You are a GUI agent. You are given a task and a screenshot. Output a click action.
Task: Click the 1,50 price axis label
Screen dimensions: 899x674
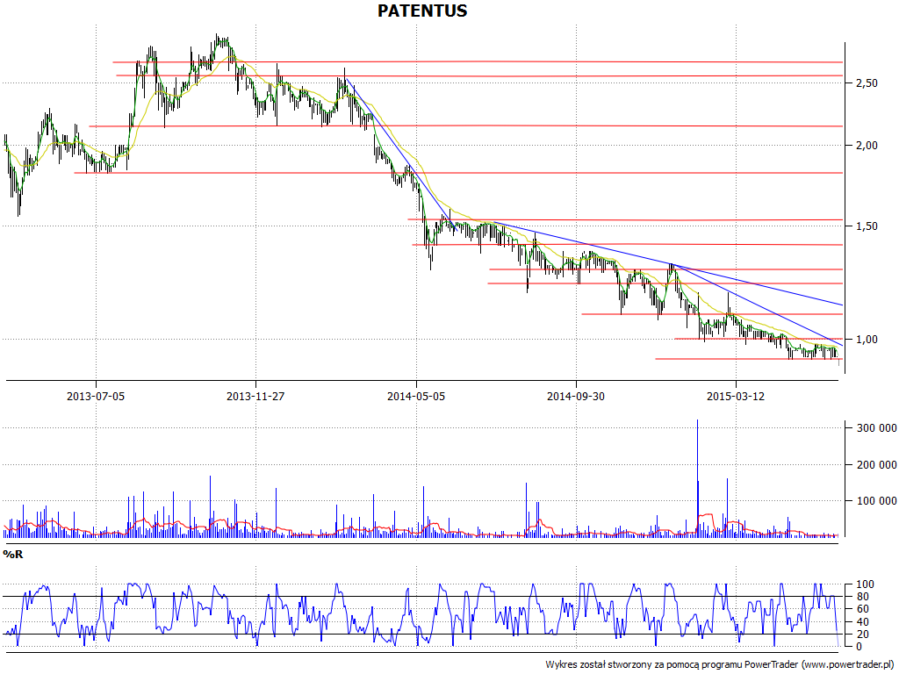[x=867, y=226]
